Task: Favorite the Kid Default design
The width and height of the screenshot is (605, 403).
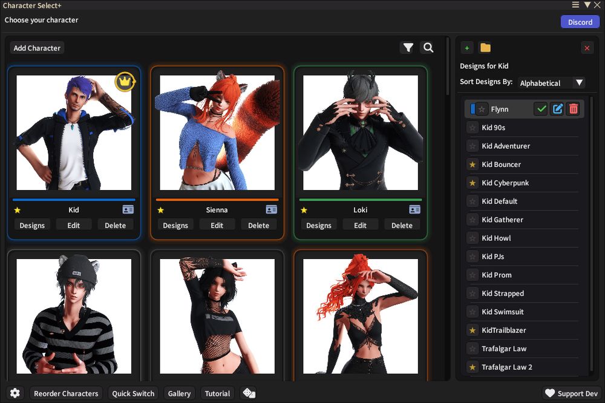Action: (x=473, y=201)
